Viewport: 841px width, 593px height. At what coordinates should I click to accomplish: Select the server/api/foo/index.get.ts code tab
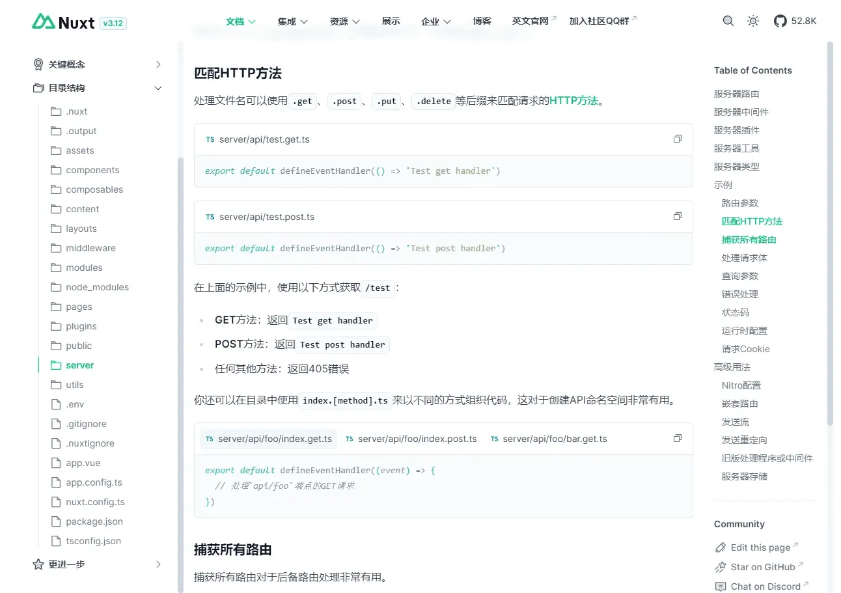(268, 439)
